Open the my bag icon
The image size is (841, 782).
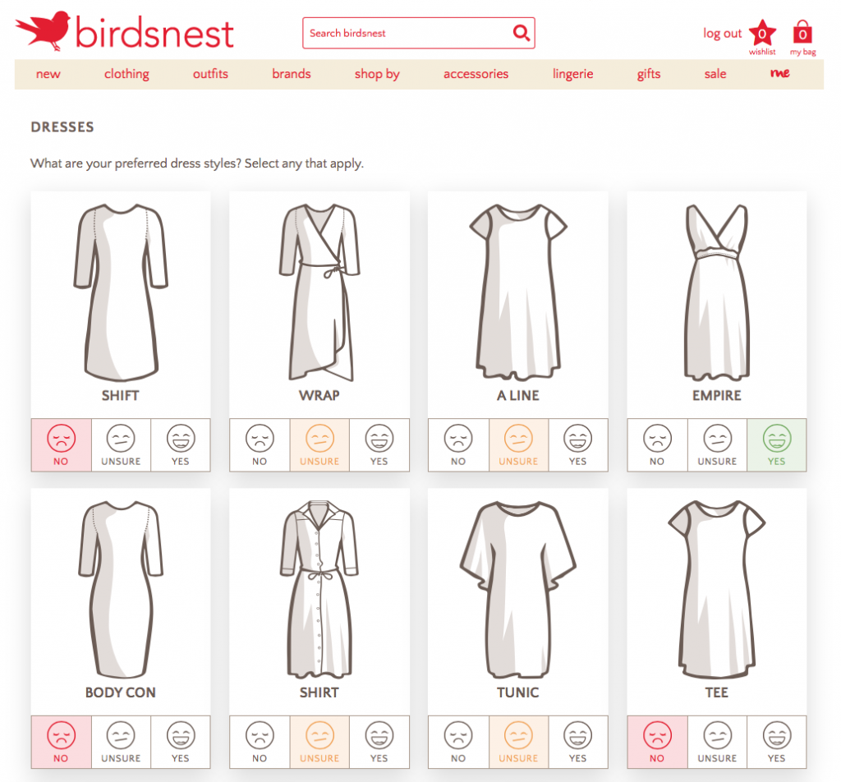click(802, 33)
